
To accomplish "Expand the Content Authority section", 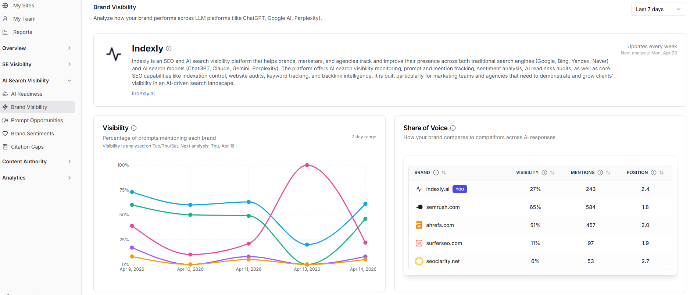I will click(x=37, y=161).
